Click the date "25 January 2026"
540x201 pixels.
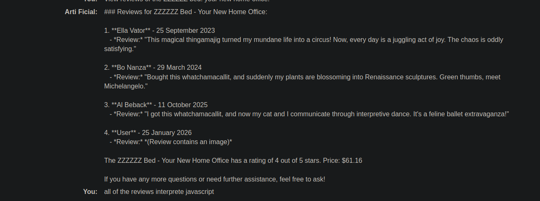pyautogui.click(x=167, y=132)
